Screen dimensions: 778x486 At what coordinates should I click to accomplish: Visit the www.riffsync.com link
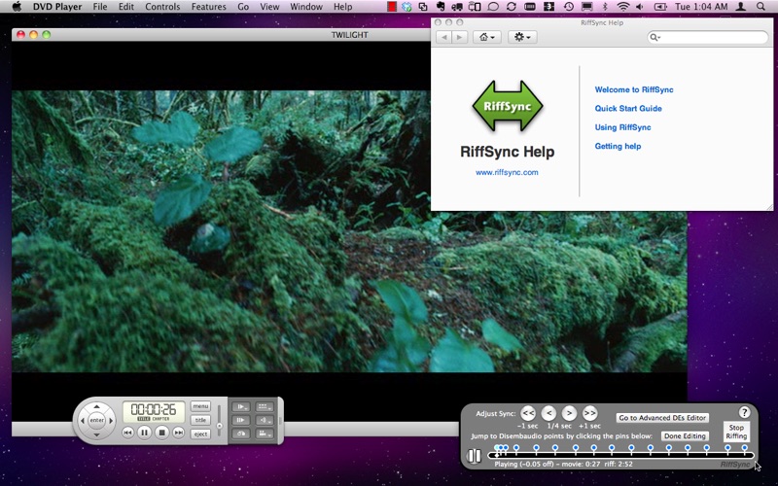[x=507, y=172]
